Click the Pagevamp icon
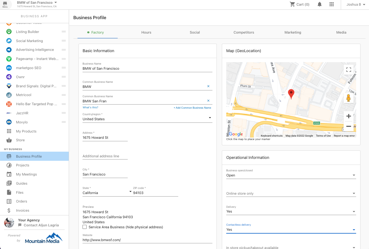This screenshot has width=369, height=249. click(x=9, y=59)
